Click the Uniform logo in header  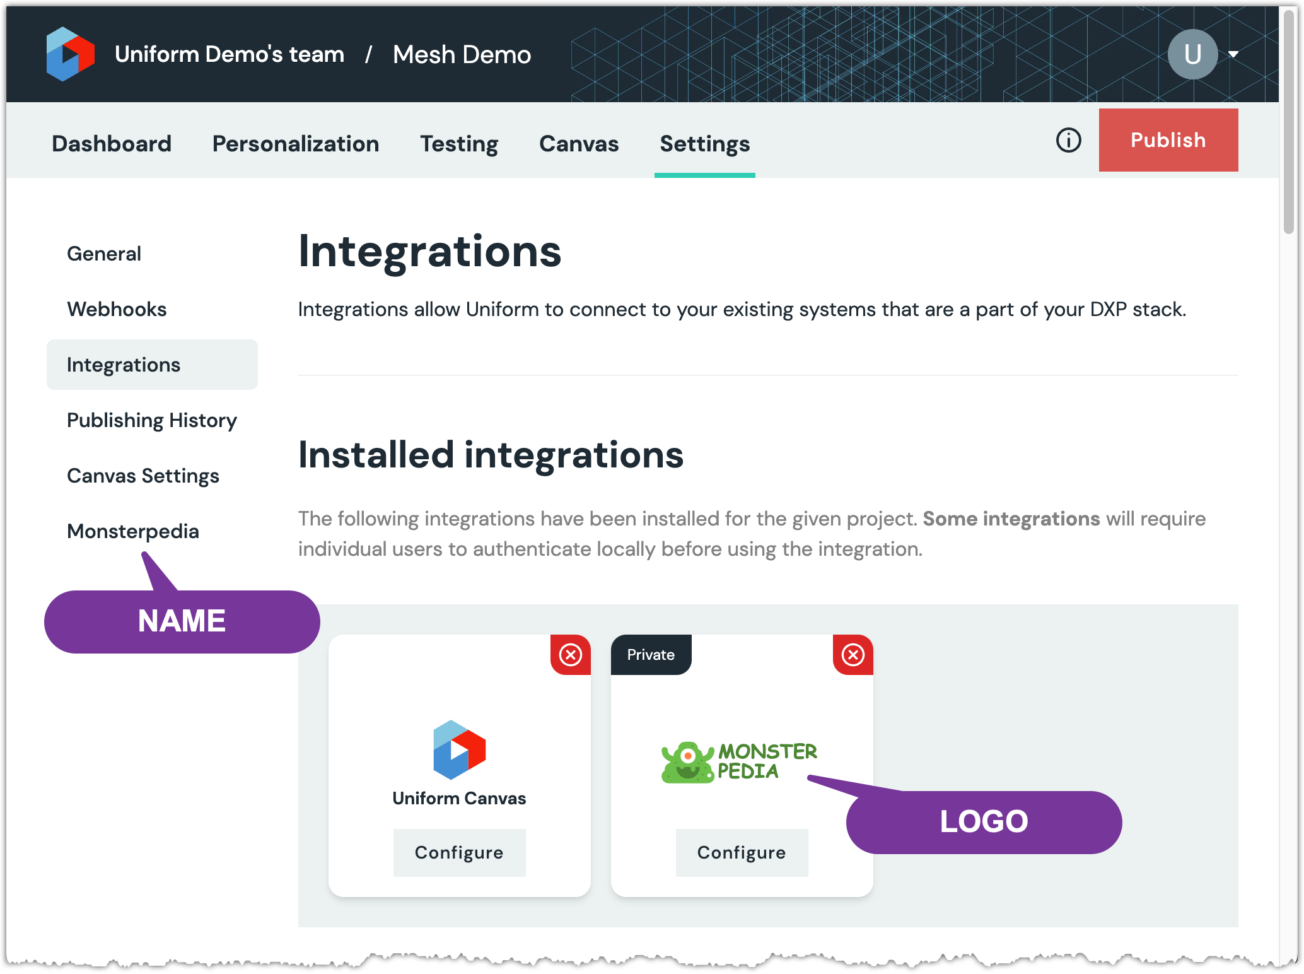[70, 54]
